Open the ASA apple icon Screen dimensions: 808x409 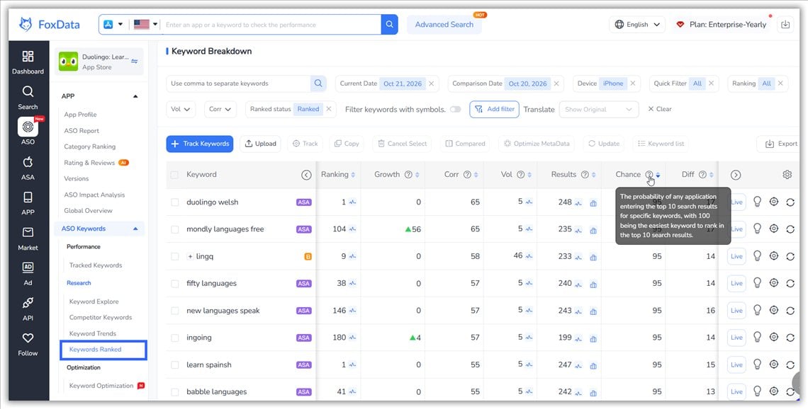click(x=28, y=168)
